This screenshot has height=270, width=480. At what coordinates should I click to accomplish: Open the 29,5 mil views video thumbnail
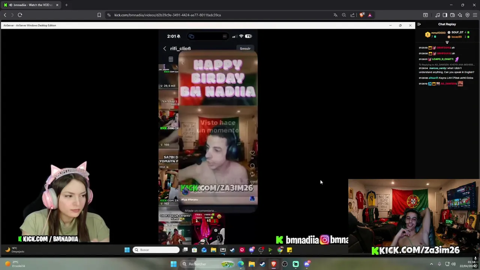[168, 76]
